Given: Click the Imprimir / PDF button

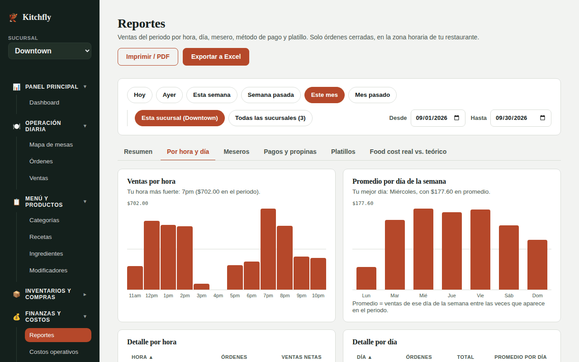Looking at the screenshot, I should coord(148,57).
